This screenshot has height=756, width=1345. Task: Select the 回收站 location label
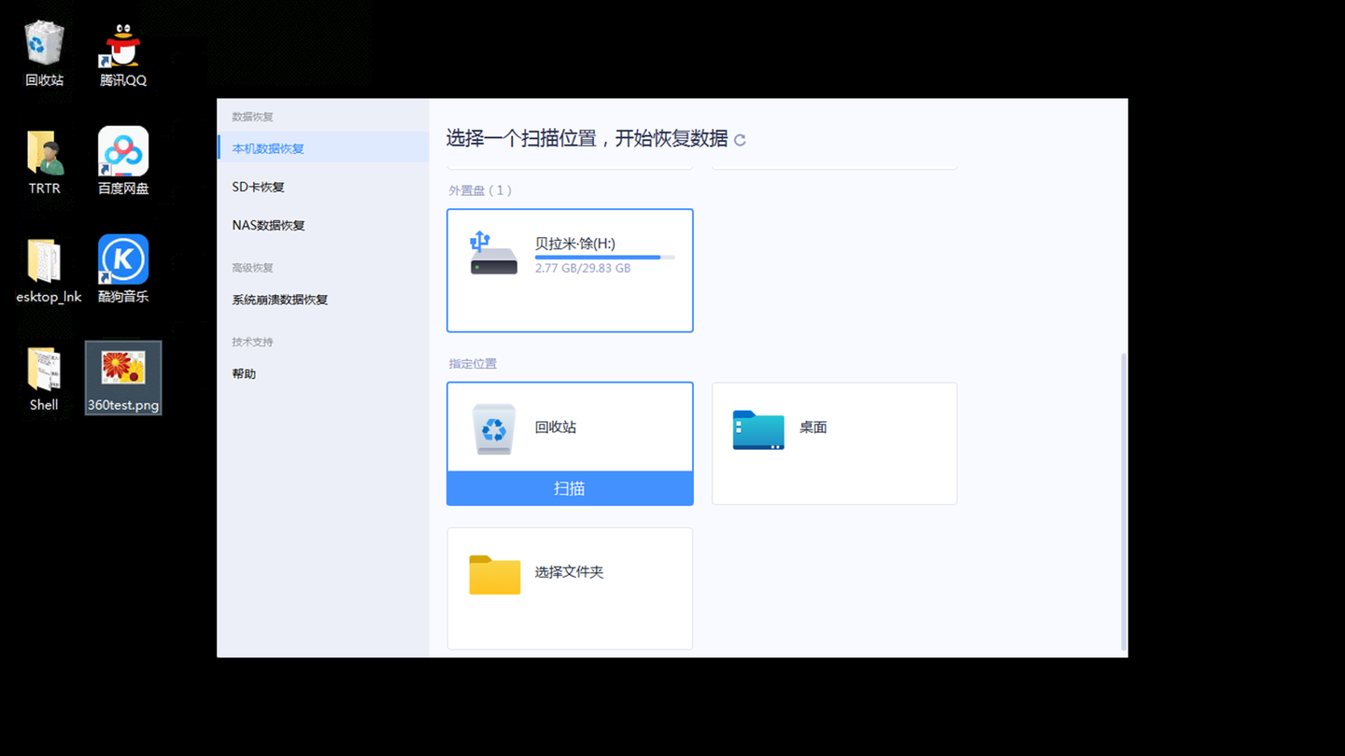tap(556, 427)
